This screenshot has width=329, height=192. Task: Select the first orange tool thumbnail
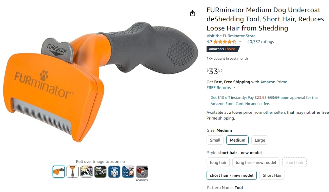click(x=59, y=172)
